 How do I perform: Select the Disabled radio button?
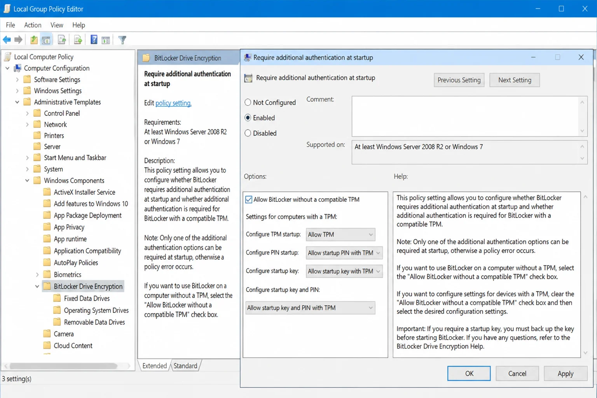248,133
